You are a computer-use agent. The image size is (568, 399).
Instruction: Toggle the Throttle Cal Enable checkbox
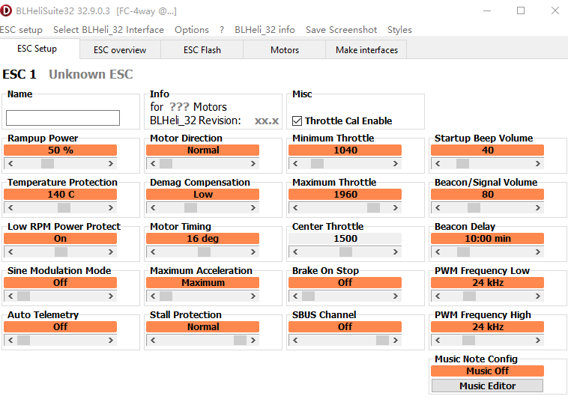point(297,121)
